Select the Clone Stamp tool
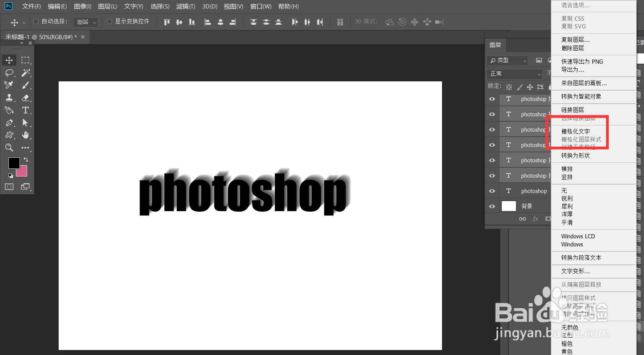Viewport: 644px width, 355px height. coord(9,98)
